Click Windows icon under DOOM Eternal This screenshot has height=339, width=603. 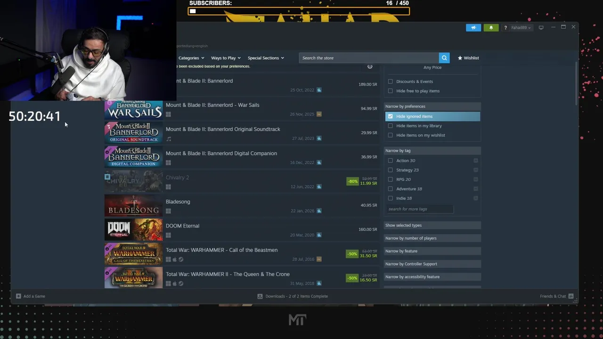point(168,235)
